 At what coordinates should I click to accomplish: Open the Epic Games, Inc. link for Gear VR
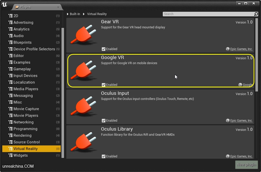[x=241, y=49]
